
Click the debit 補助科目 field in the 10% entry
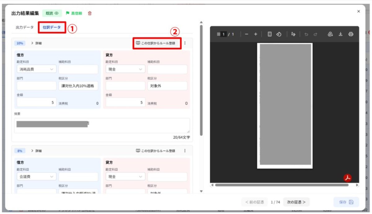pos(78,69)
